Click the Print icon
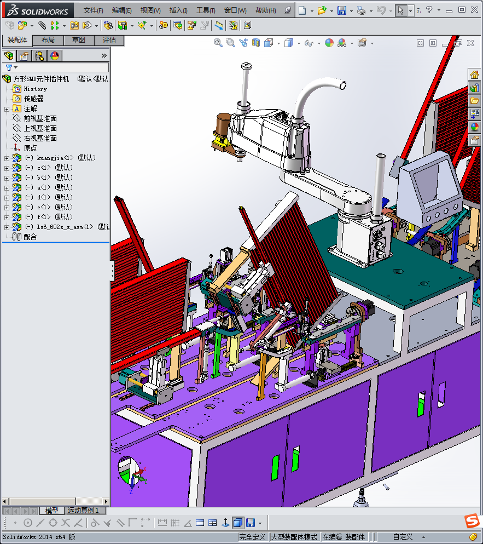The image size is (483, 544). [x=361, y=10]
